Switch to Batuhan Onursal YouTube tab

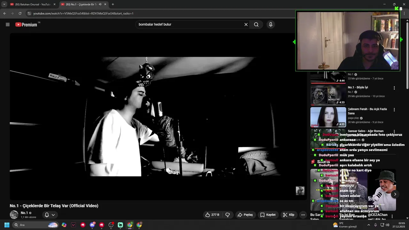33,4
